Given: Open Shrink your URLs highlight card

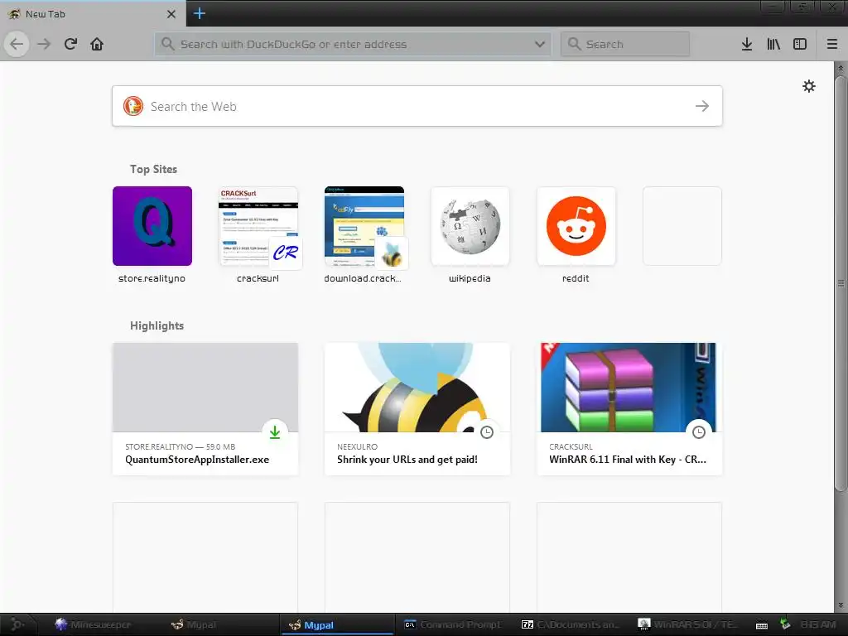Looking at the screenshot, I should (417, 409).
